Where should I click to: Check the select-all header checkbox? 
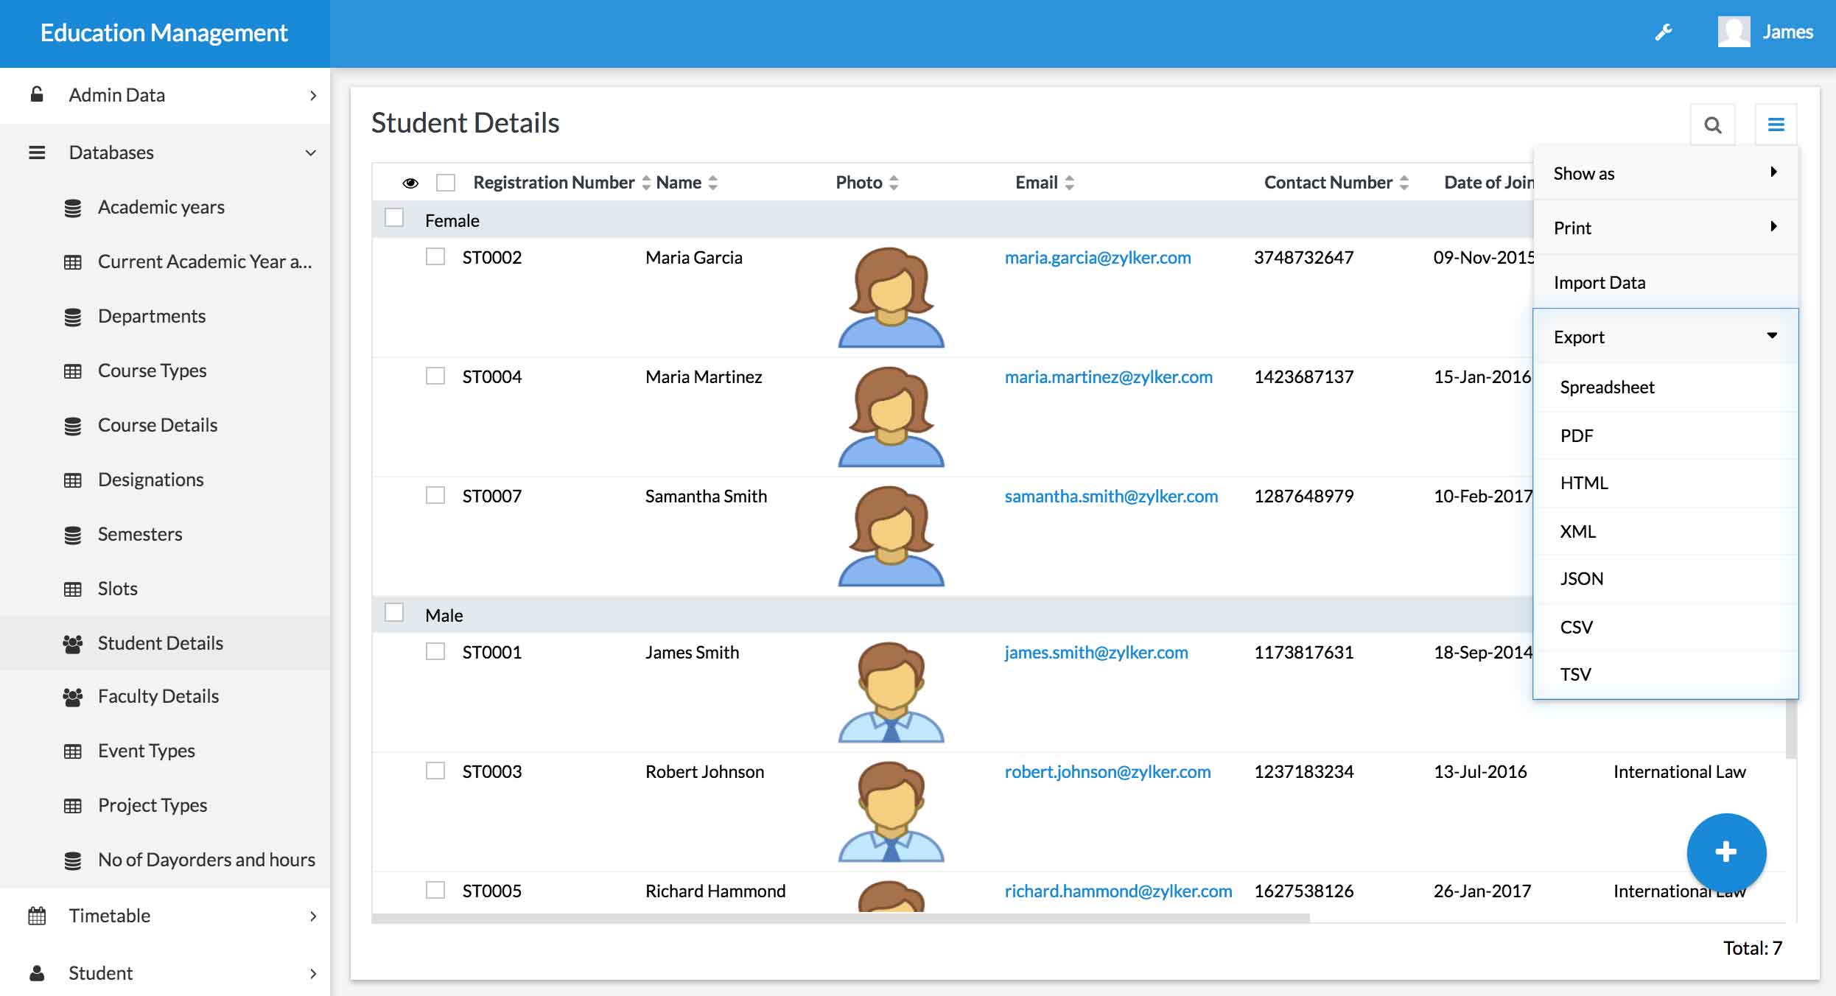[446, 182]
